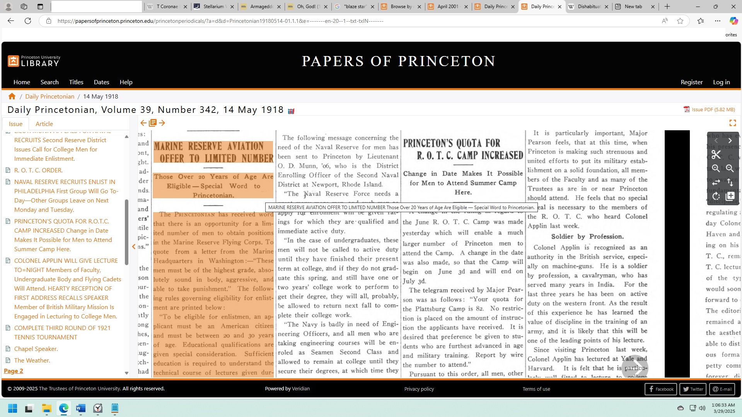Open browser favorites list icon
This screenshot has height=417, width=742.
[700, 21]
